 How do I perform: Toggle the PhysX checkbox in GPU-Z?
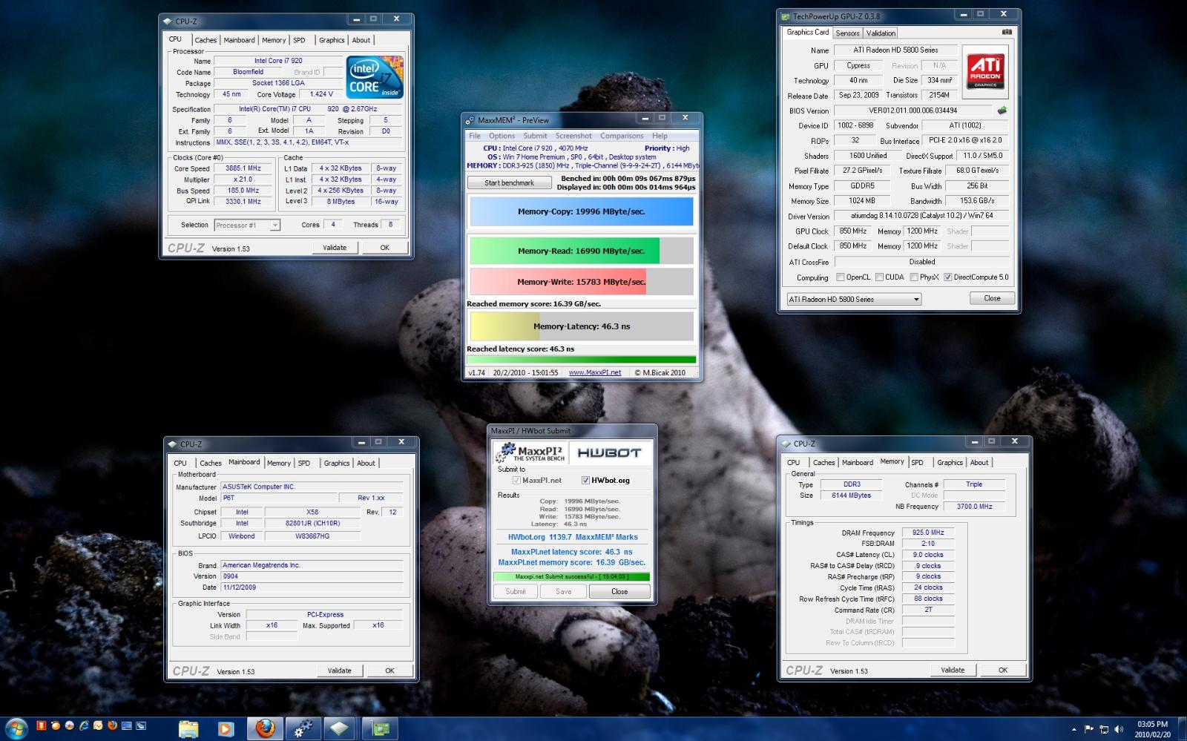914,277
